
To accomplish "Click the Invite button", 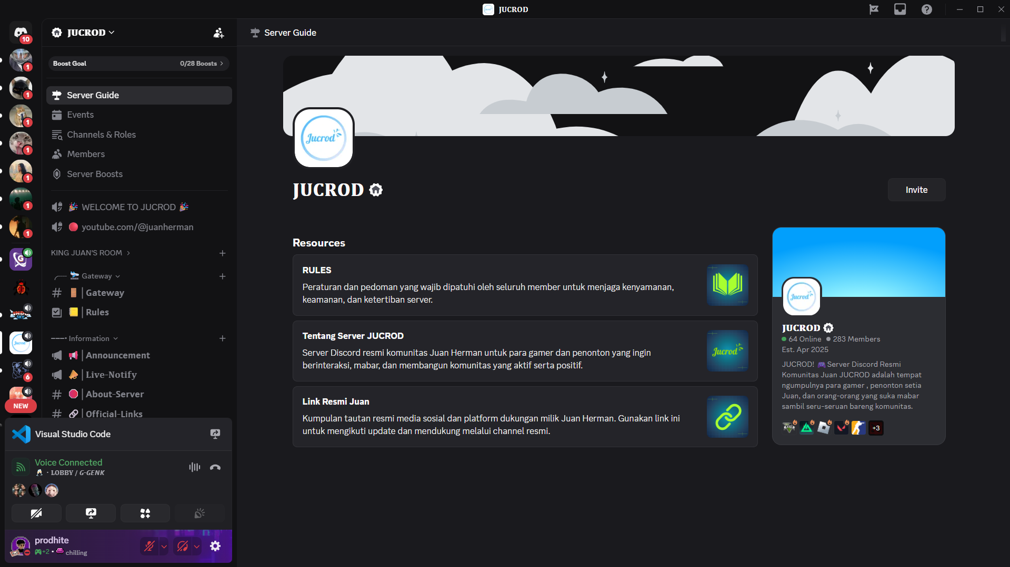I will 916,190.
